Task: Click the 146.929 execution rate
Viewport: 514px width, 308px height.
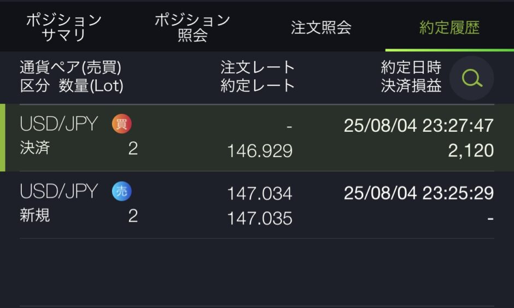Action: coord(260,151)
